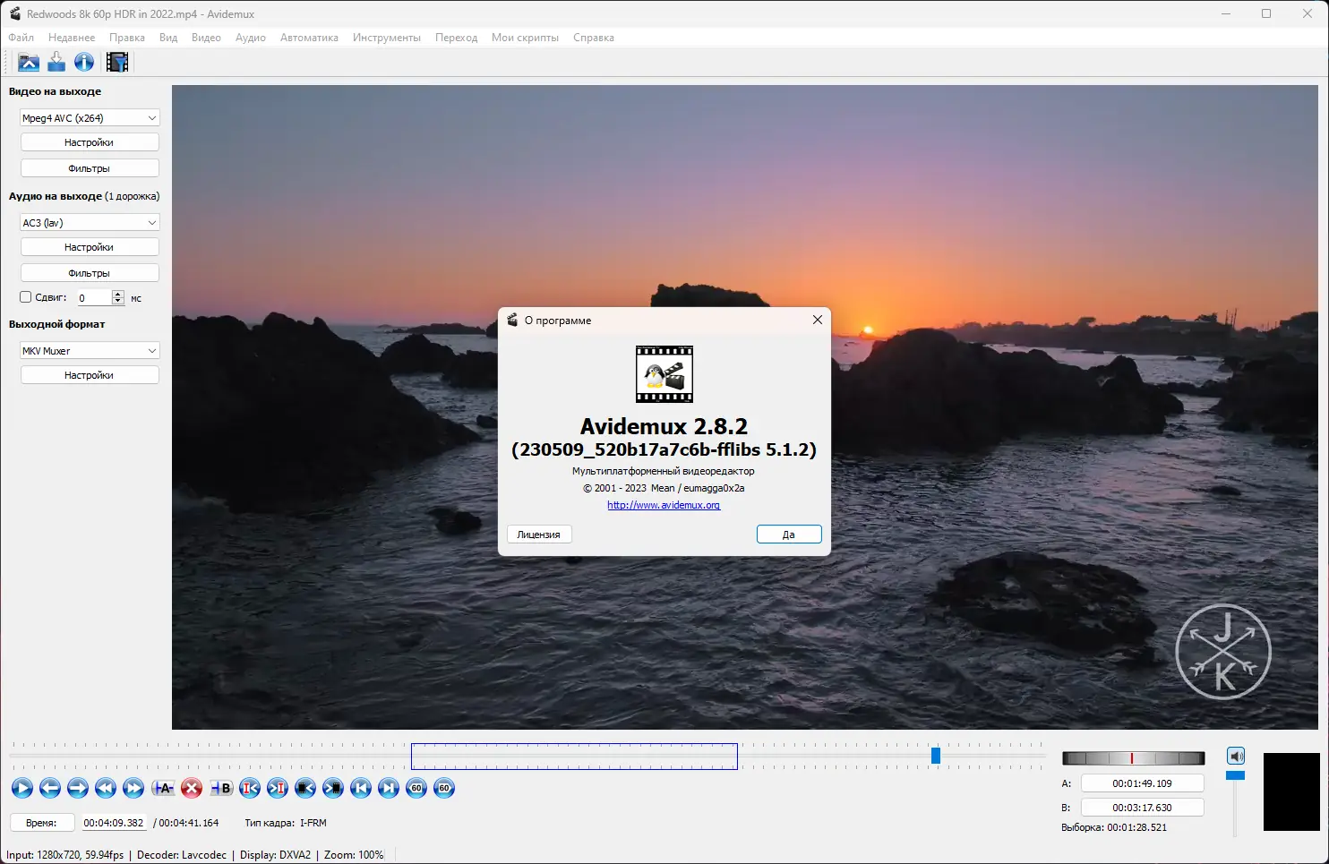Save the video via the toolbar save icon

pos(56,62)
